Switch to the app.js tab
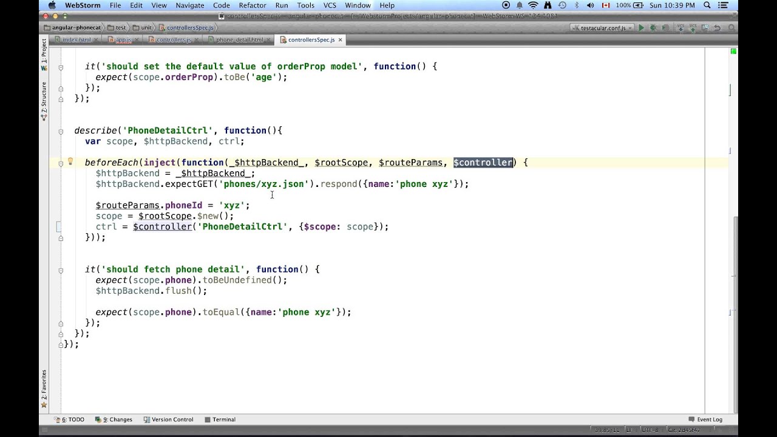 click(123, 40)
